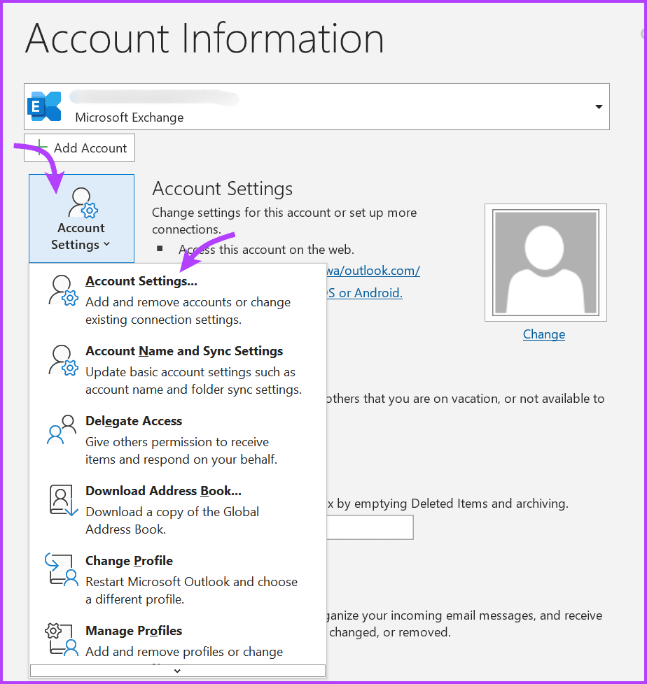Click the Change Profile swap icon
Viewport: 647px width, 684px height.
(62, 569)
